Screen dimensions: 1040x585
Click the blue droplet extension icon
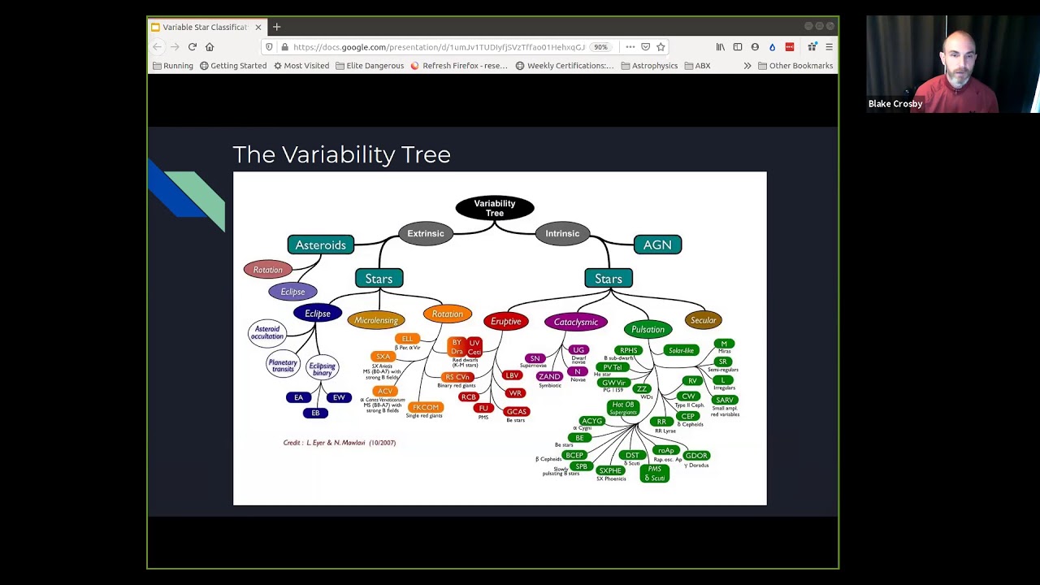point(772,47)
